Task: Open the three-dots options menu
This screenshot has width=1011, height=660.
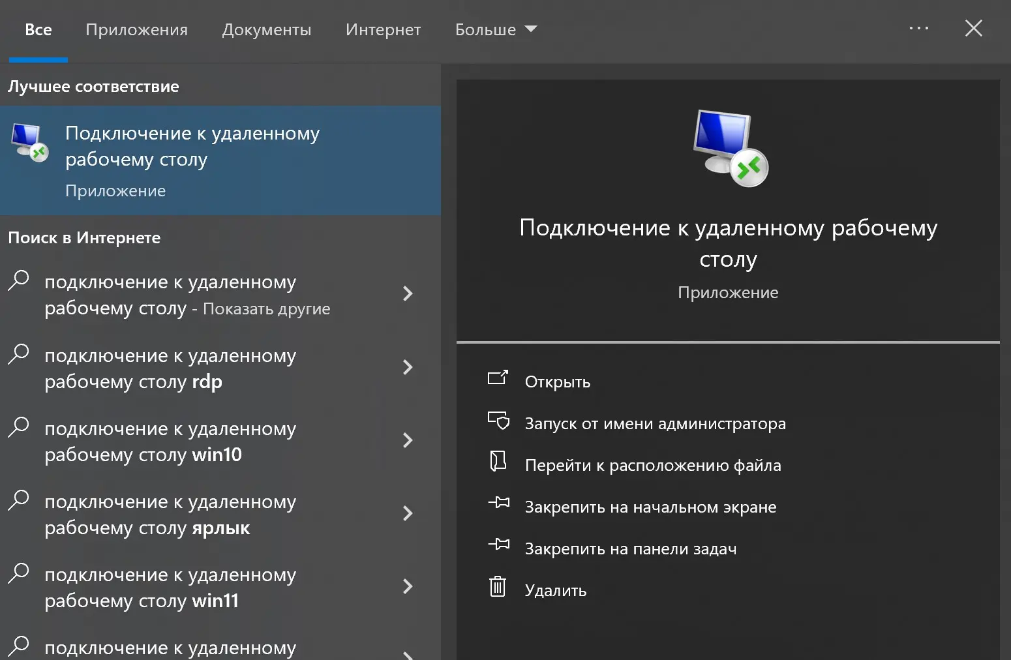Action: [x=918, y=28]
